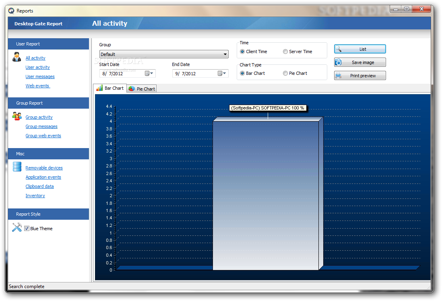The image size is (442, 301).
Task: Click the group people icon beside Group activity
Action: click(x=17, y=116)
